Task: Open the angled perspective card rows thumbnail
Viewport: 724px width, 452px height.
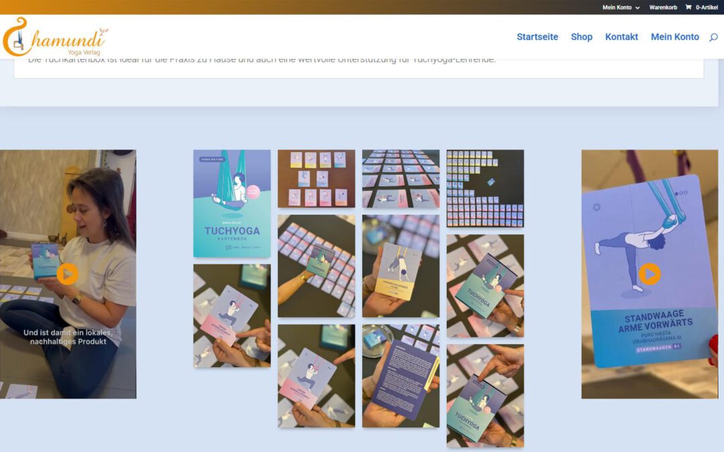Action: 401,179
